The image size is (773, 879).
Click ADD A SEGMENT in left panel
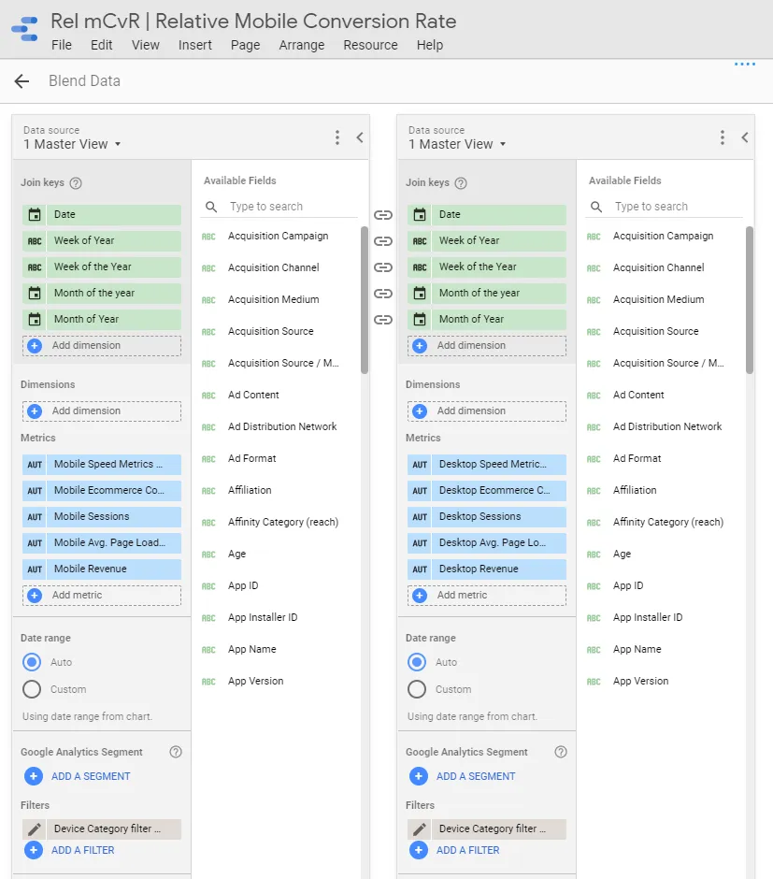click(90, 776)
